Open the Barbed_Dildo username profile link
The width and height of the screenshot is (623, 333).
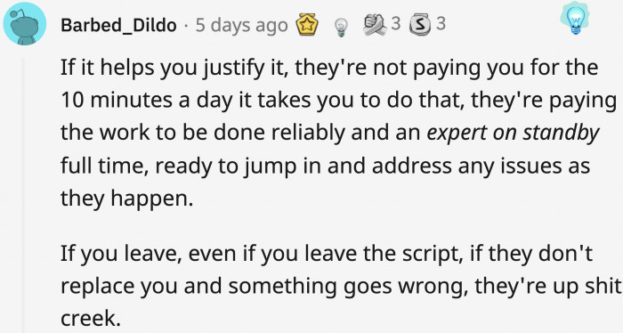(x=118, y=26)
